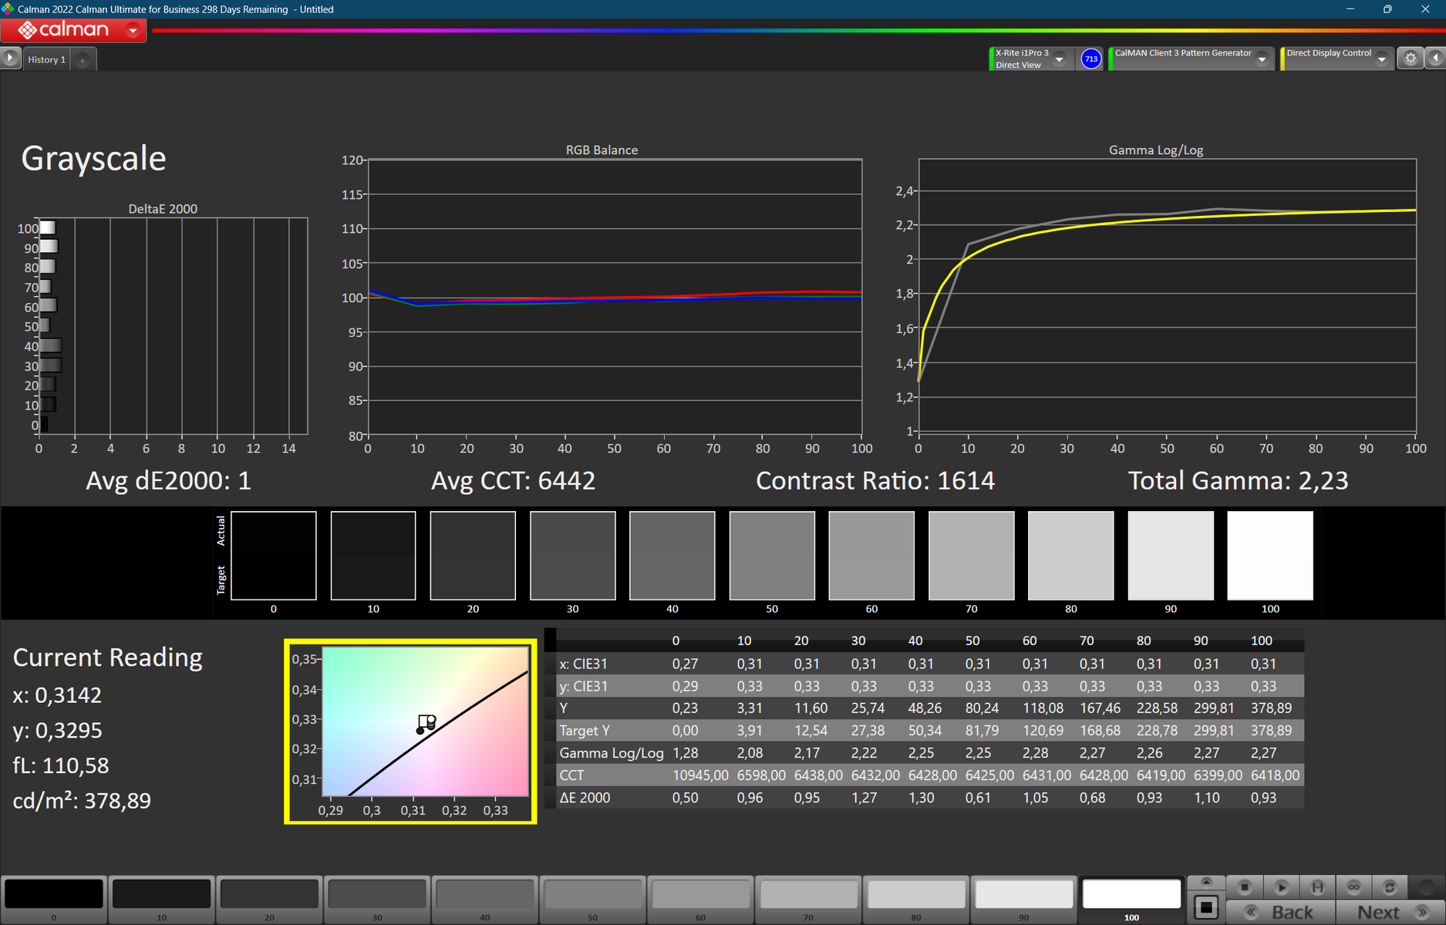Select the 50 percent gray level swatch
The width and height of the screenshot is (1446, 925).
click(x=592, y=899)
